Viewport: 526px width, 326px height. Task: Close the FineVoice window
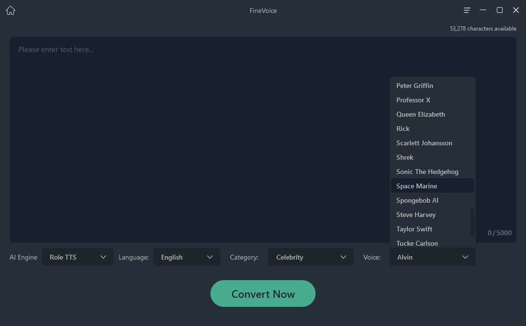[x=516, y=10]
